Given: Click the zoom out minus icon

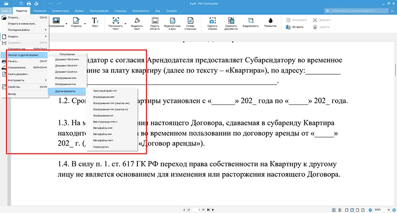Looking at the screenshot, I should pyautogui.click(x=370, y=210).
